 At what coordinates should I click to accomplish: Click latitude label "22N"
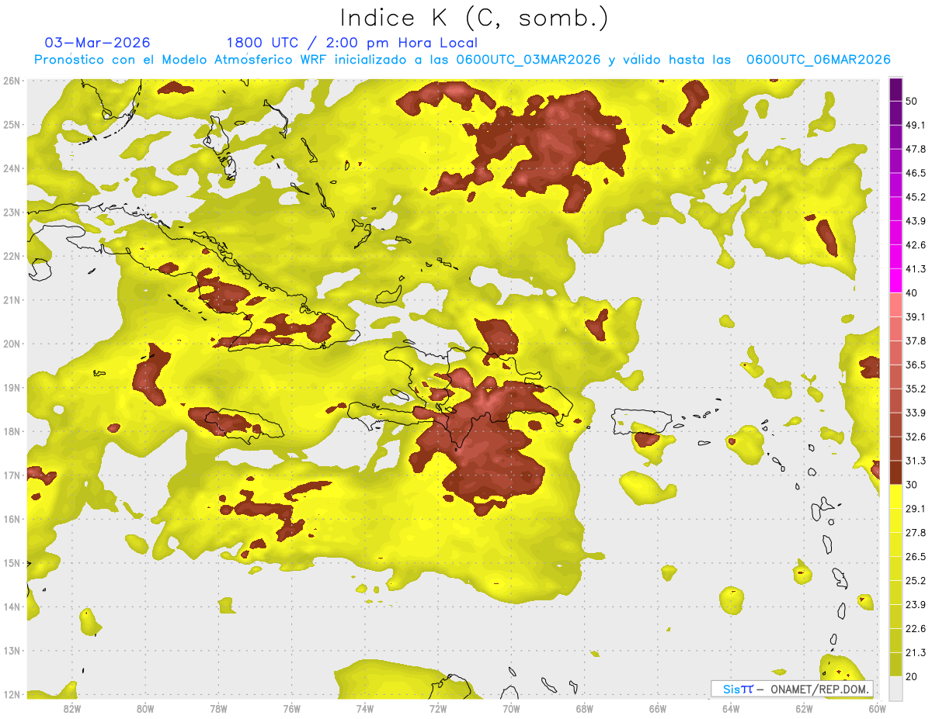coord(12,256)
